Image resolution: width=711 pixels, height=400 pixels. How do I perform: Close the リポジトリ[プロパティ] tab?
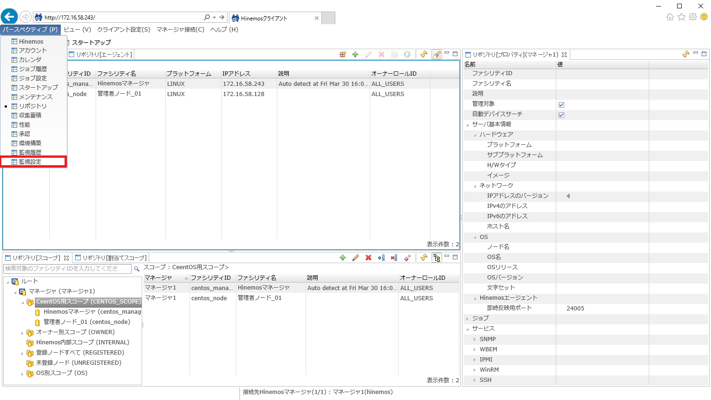point(564,55)
